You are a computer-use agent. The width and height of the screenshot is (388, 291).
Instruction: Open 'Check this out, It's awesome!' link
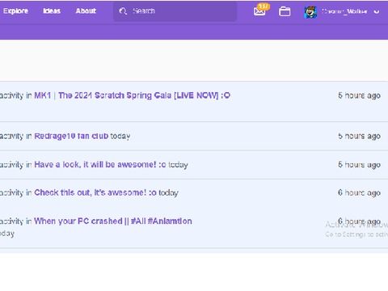95,192
